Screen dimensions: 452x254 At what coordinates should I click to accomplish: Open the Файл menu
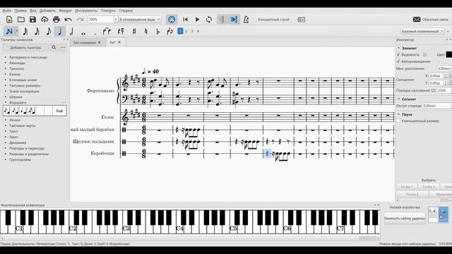coord(6,11)
